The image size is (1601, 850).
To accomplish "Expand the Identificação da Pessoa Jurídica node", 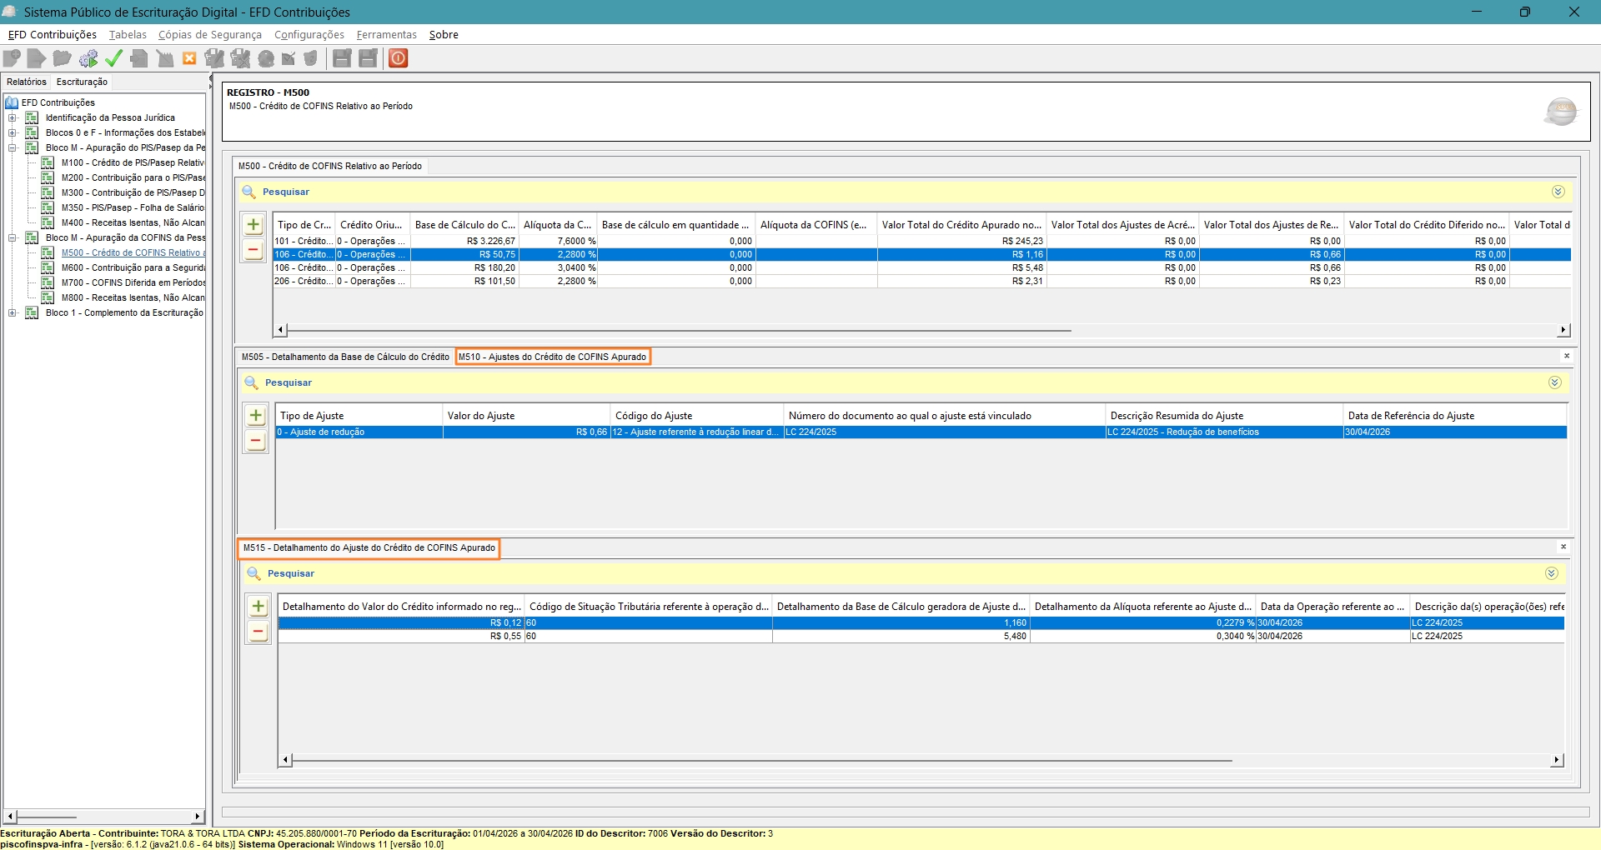I will coord(13,117).
